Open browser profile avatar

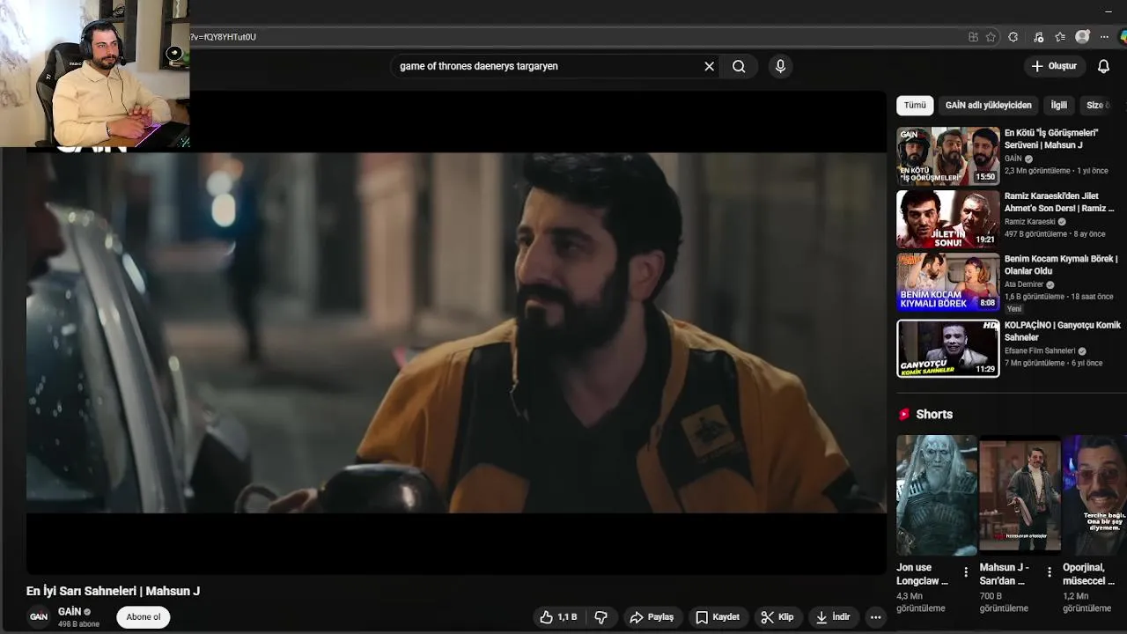1082,37
